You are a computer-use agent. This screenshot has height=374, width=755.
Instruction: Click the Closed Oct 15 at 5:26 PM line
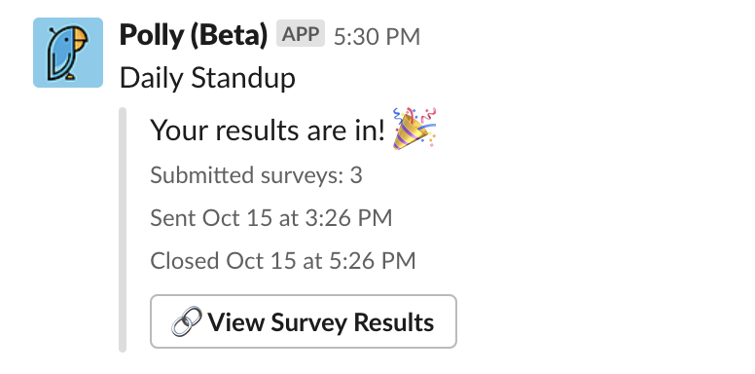coord(283,261)
